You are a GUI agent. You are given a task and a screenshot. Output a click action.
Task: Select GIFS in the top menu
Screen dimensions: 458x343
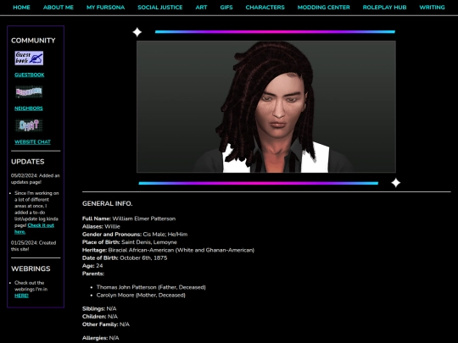226,8
